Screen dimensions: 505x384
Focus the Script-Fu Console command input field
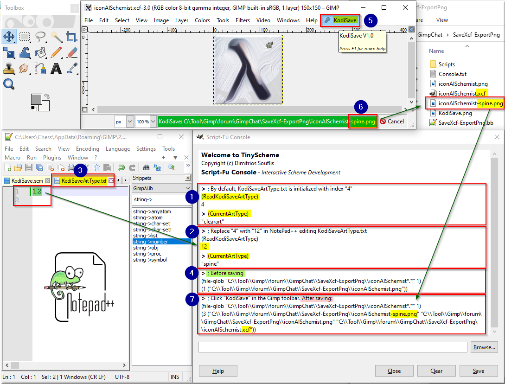pyautogui.click(x=332, y=347)
